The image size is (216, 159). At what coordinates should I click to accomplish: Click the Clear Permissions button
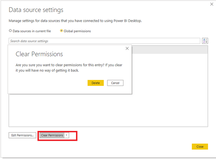[52, 135]
